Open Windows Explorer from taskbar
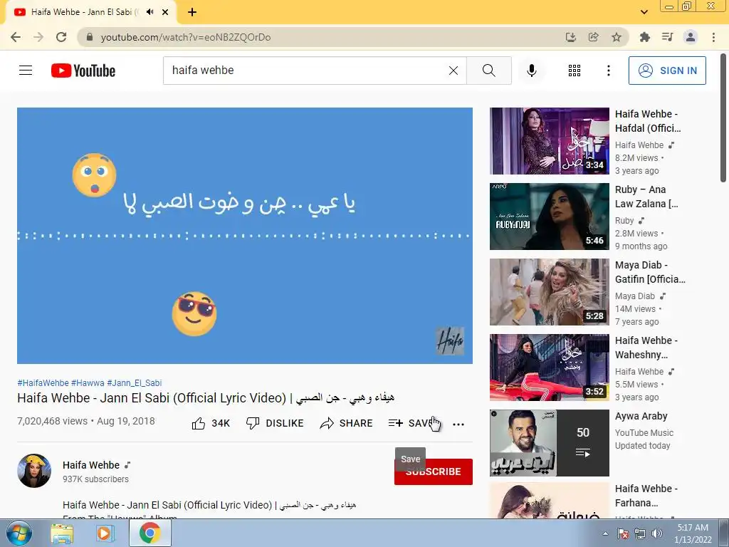This screenshot has width=729, height=547. point(61,533)
